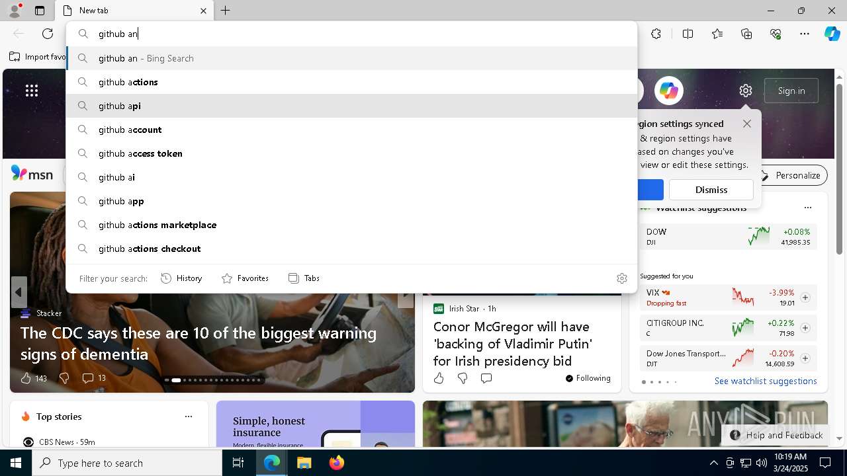Close the region settings synced popup

747,124
